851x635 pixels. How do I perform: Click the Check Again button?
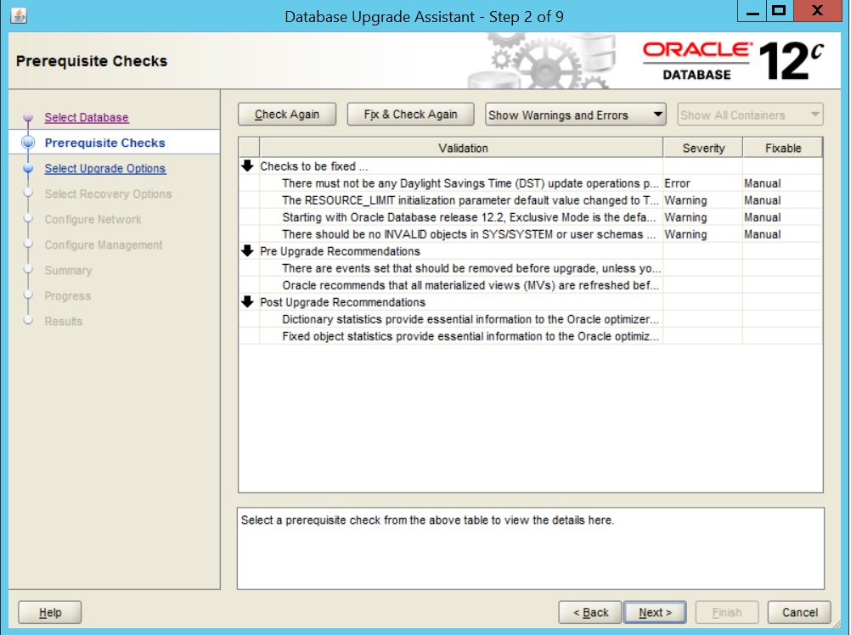[287, 115]
